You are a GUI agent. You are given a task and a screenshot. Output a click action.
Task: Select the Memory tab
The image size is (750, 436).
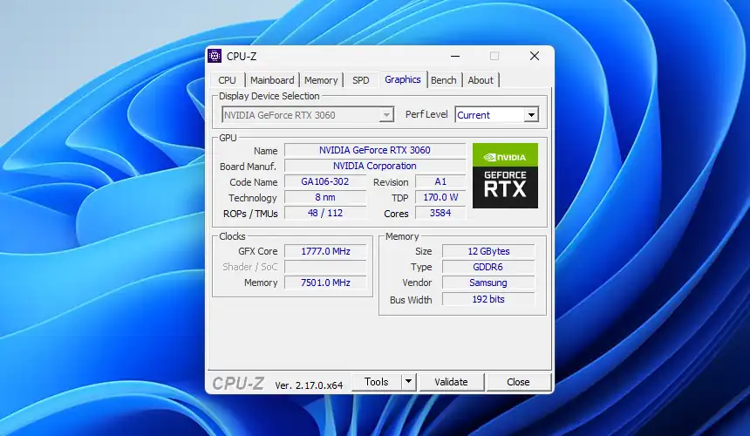tap(321, 80)
